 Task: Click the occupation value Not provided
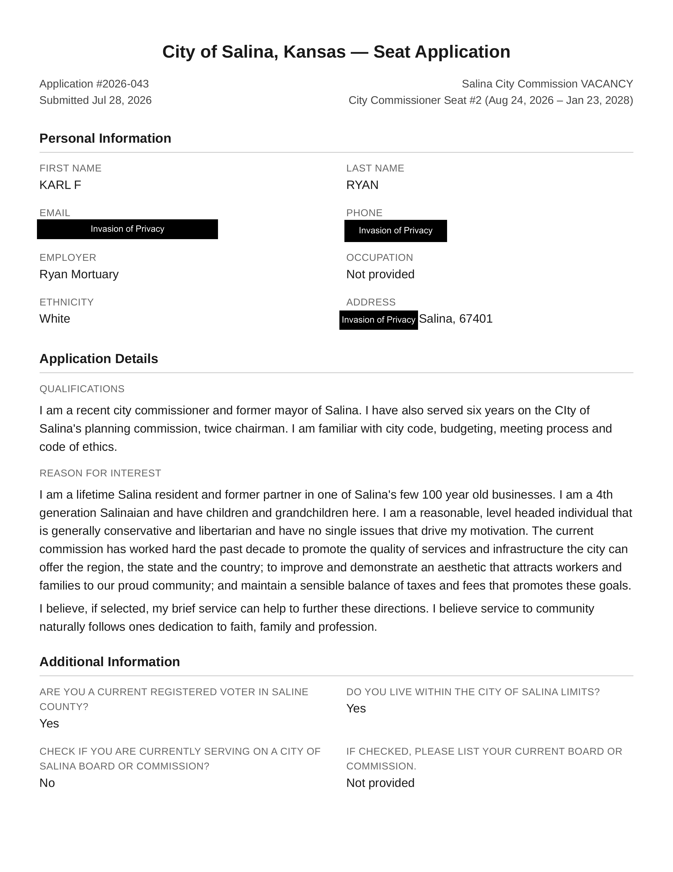(380, 274)
